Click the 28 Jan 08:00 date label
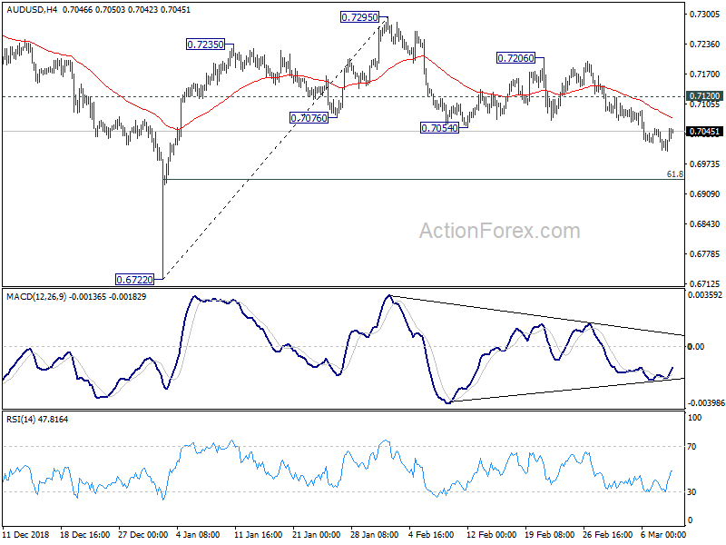Screen dimensions: 726x545 coord(375,534)
